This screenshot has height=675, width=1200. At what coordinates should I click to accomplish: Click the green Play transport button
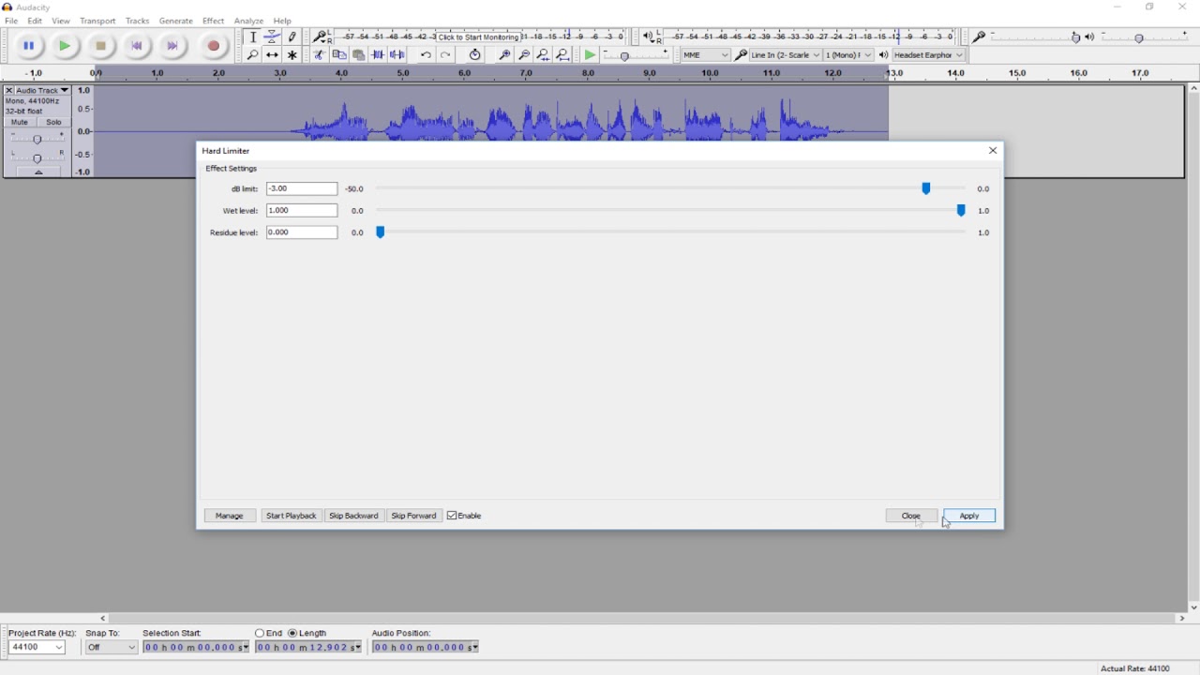point(65,45)
